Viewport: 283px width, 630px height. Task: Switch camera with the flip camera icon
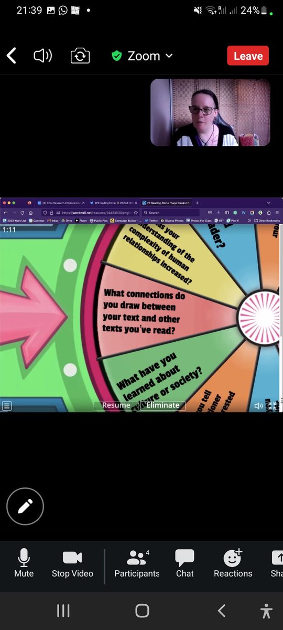pyautogui.click(x=81, y=56)
